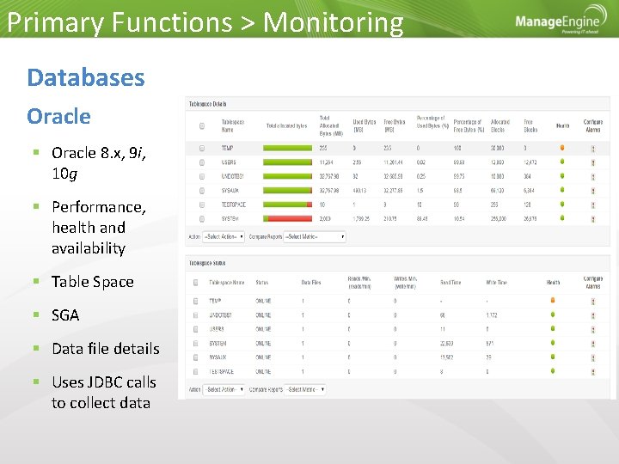Check the USERS row in Tablespace Status
This screenshot has width=619, height=464.
195,329
